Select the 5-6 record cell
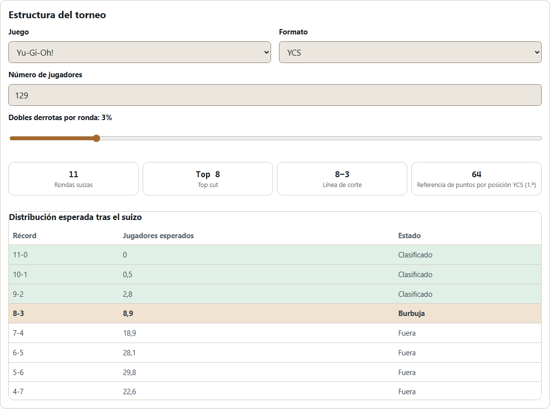550x409 pixels. 18,373
